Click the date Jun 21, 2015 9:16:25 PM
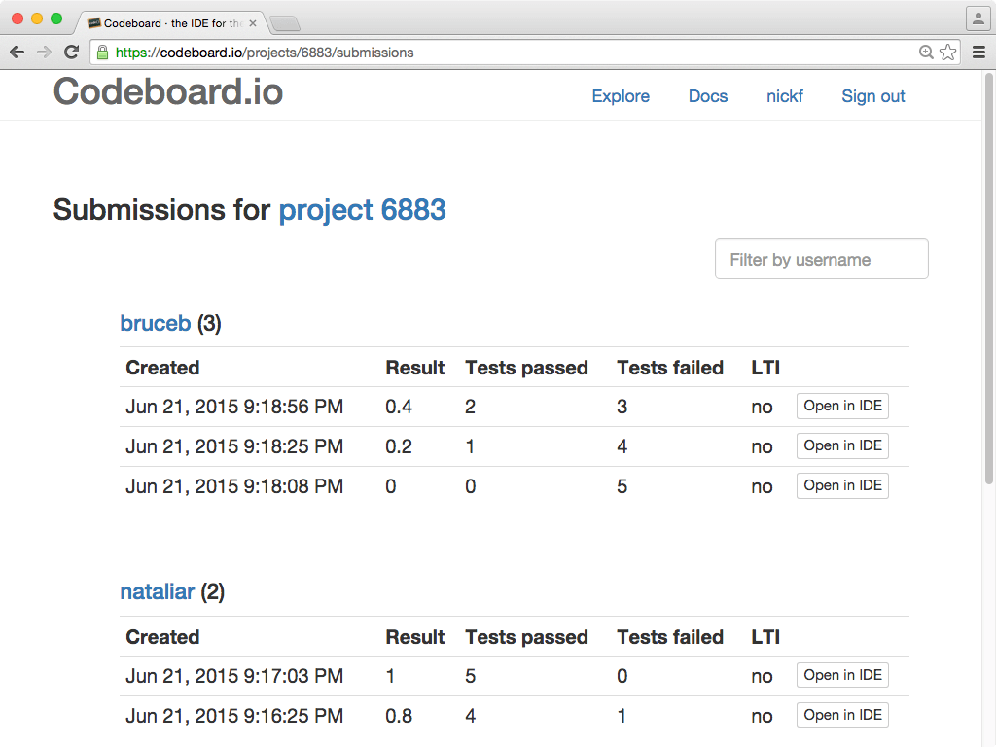Image resolution: width=996 pixels, height=747 pixels. (234, 716)
